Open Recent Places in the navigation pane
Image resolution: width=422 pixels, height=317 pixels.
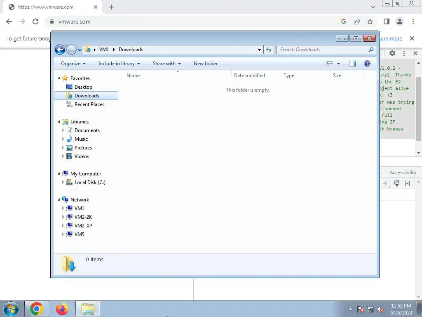(x=89, y=104)
